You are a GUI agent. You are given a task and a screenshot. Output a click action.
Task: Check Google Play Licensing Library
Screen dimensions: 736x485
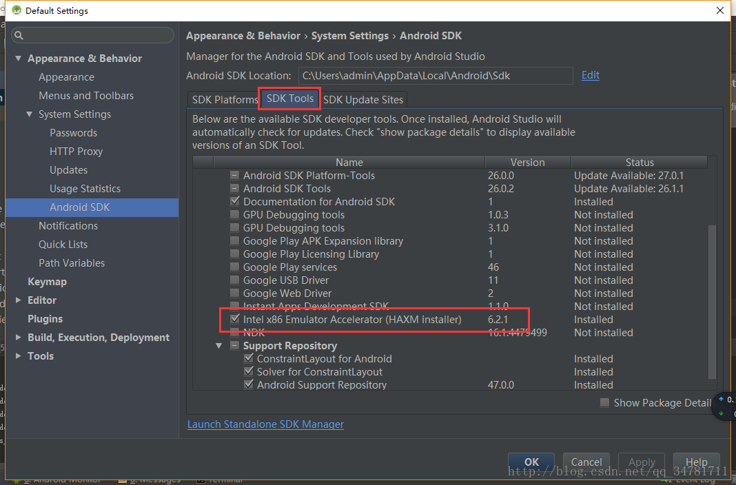pyautogui.click(x=234, y=254)
